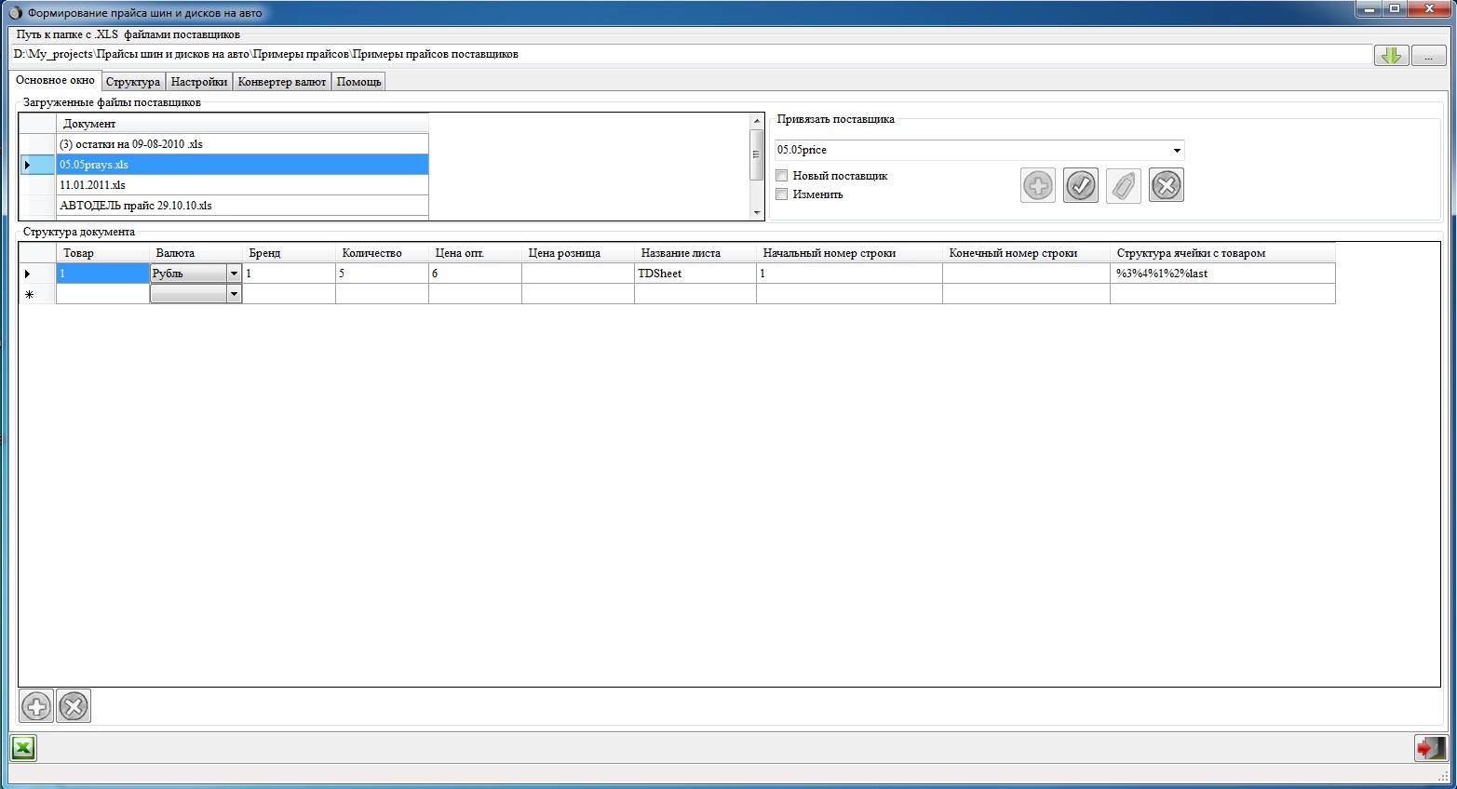
Task: Click the row selector of the 05.05prays.xls row
Action: pyautogui.click(x=37, y=165)
